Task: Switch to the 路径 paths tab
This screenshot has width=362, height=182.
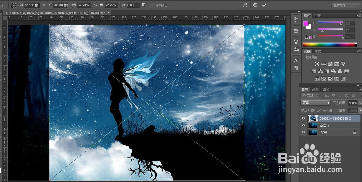Action: tap(326, 90)
